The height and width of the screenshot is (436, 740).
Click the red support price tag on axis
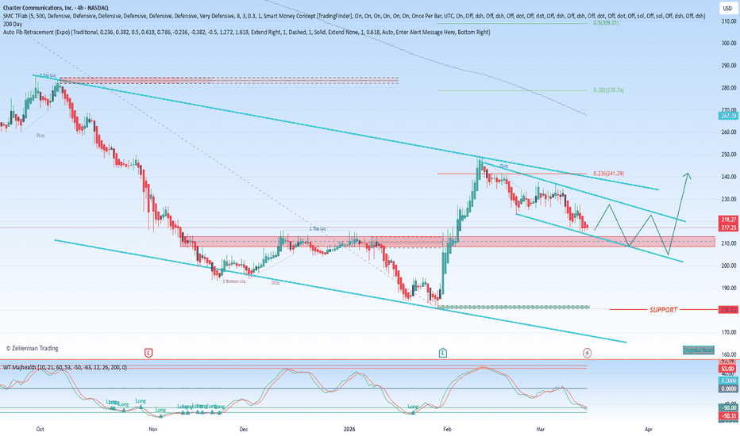[729, 310]
